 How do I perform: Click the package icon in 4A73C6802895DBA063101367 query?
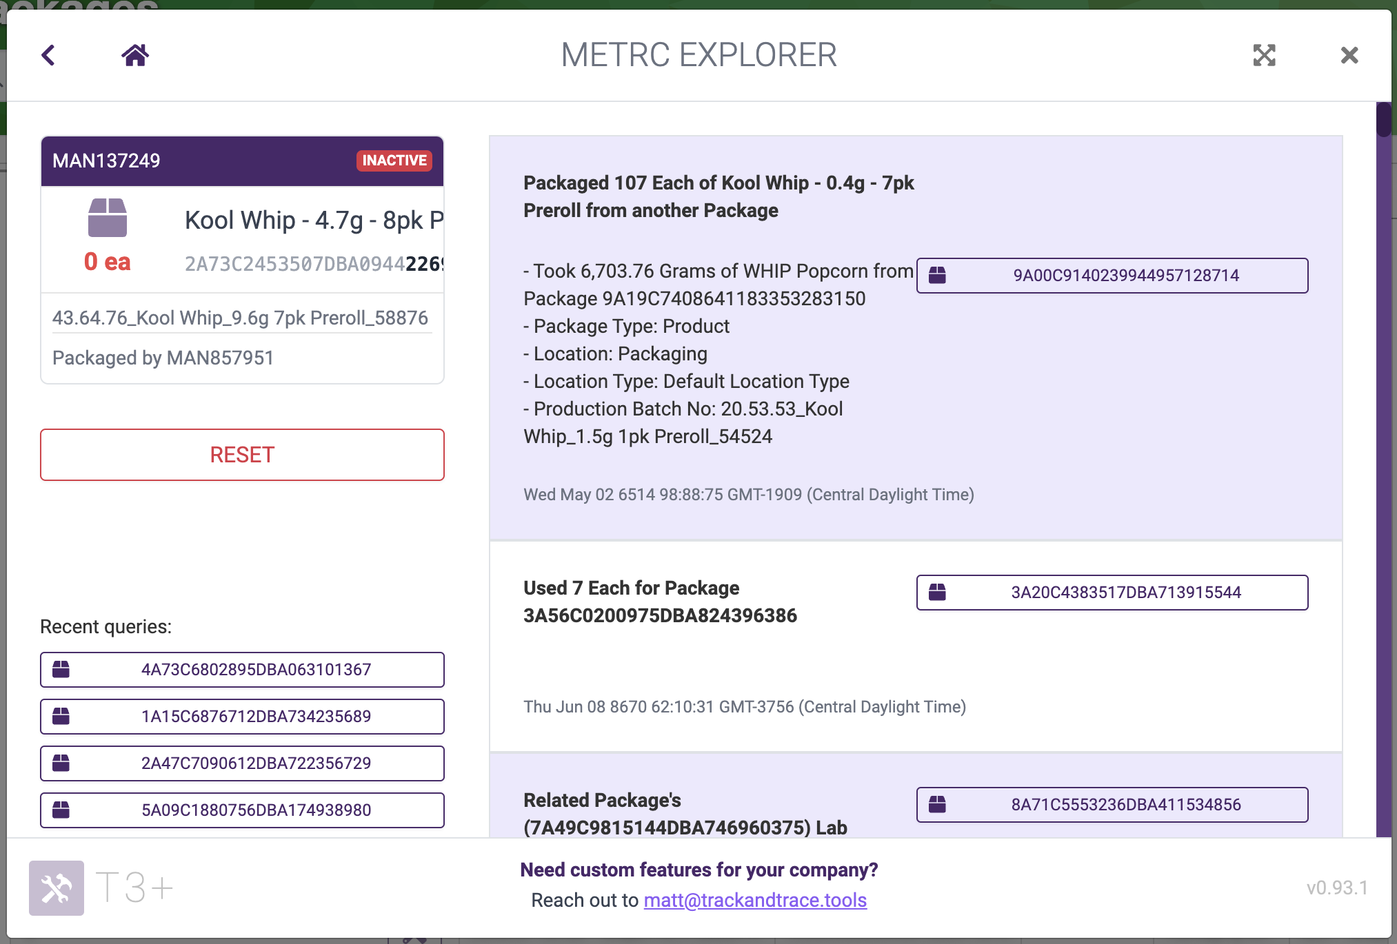point(61,670)
